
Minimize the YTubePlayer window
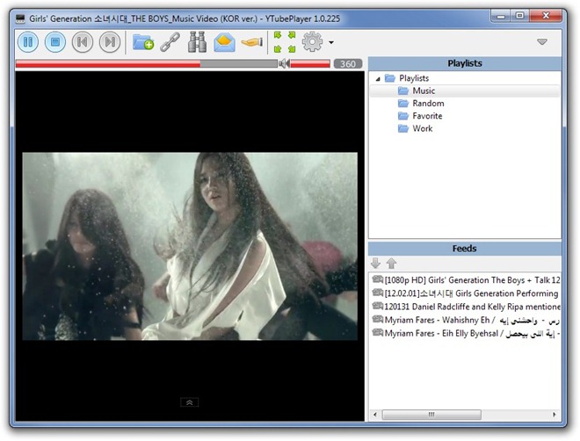pyautogui.click(x=501, y=16)
